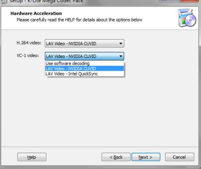Click the Setup - K-Lite Mega Codec Pack title
The width and height of the screenshot is (201, 169).
tap(46, 1)
